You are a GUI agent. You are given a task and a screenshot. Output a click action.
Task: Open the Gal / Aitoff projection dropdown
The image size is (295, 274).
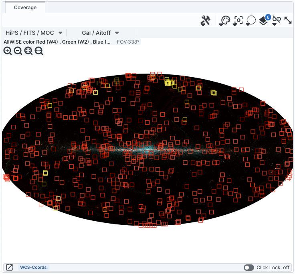tap(100, 33)
